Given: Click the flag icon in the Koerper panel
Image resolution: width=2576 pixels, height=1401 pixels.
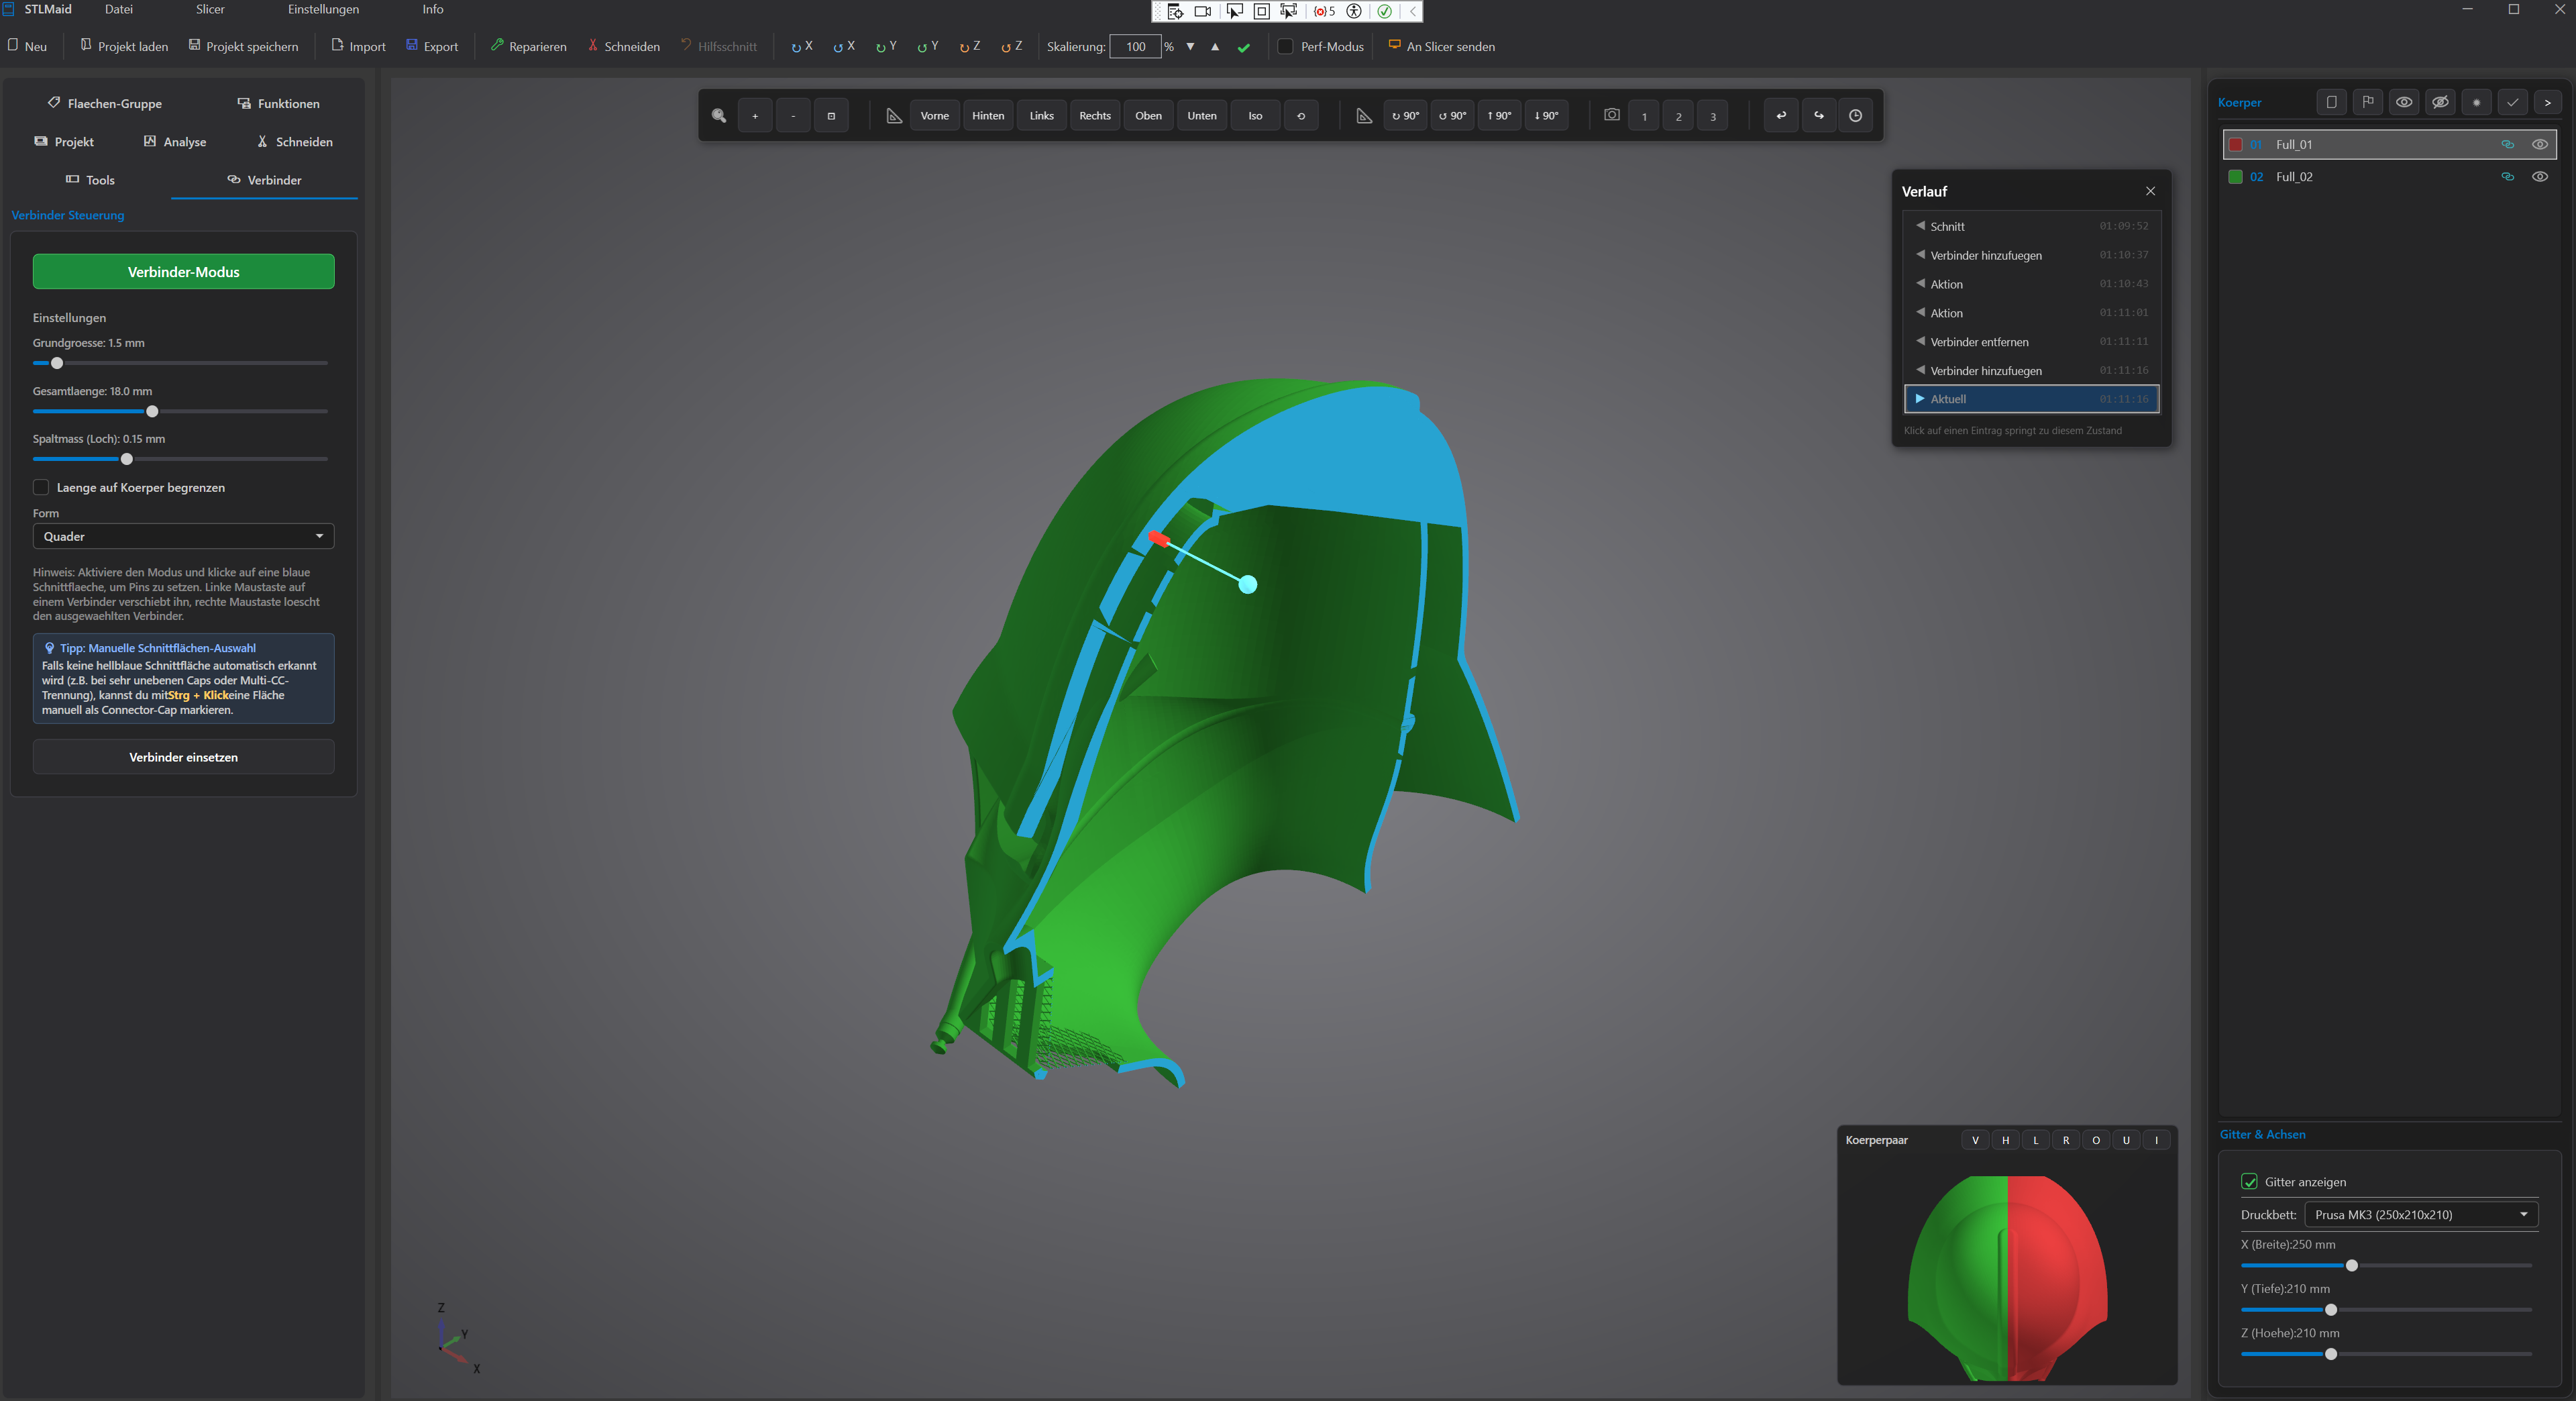Looking at the screenshot, I should (x=2368, y=102).
